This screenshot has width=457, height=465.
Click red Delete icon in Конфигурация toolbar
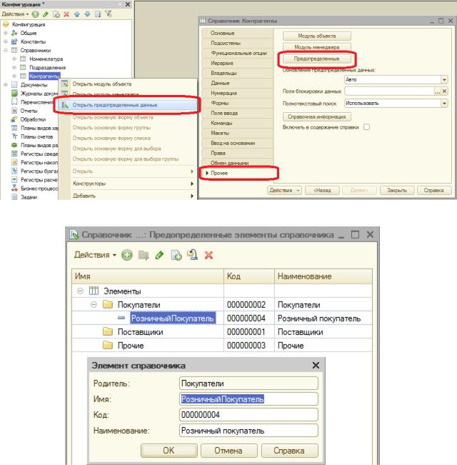66,14
